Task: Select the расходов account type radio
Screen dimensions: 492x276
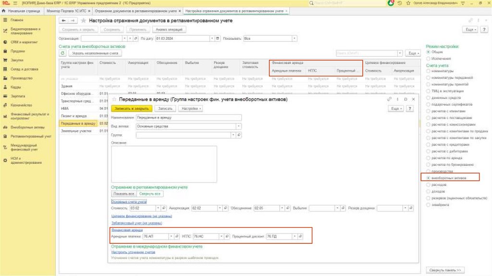Action: (x=428, y=185)
